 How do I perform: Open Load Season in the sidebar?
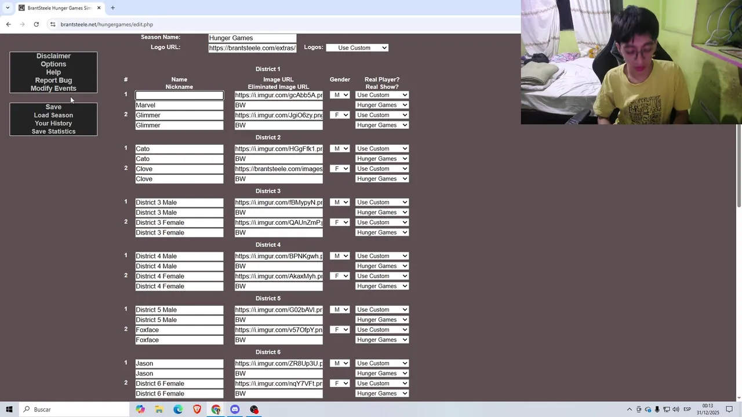pyautogui.click(x=53, y=115)
